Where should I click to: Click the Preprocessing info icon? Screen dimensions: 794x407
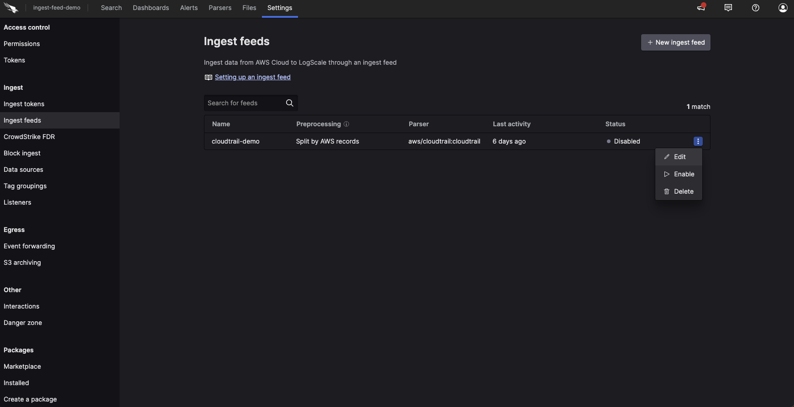point(346,124)
